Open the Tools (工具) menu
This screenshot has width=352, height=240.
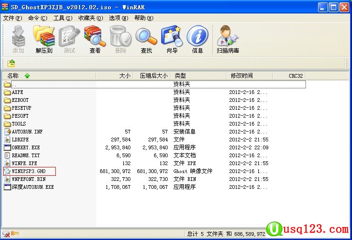[x=63, y=18]
